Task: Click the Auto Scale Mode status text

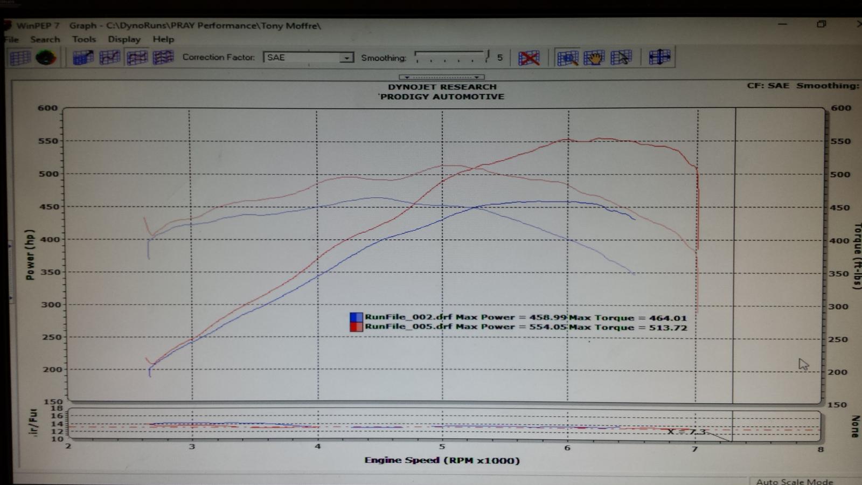Action: click(795, 481)
